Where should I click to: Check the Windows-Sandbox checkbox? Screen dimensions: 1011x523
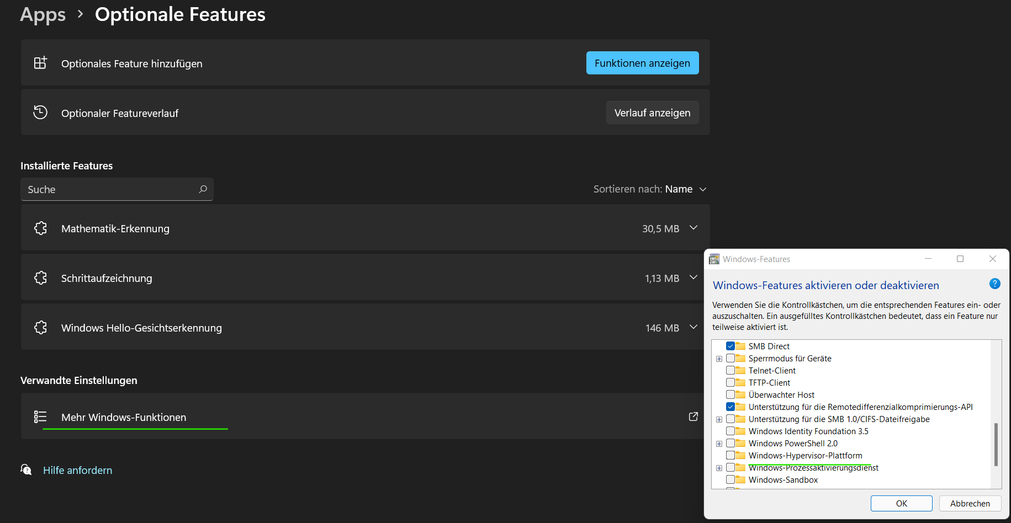click(x=731, y=479)
